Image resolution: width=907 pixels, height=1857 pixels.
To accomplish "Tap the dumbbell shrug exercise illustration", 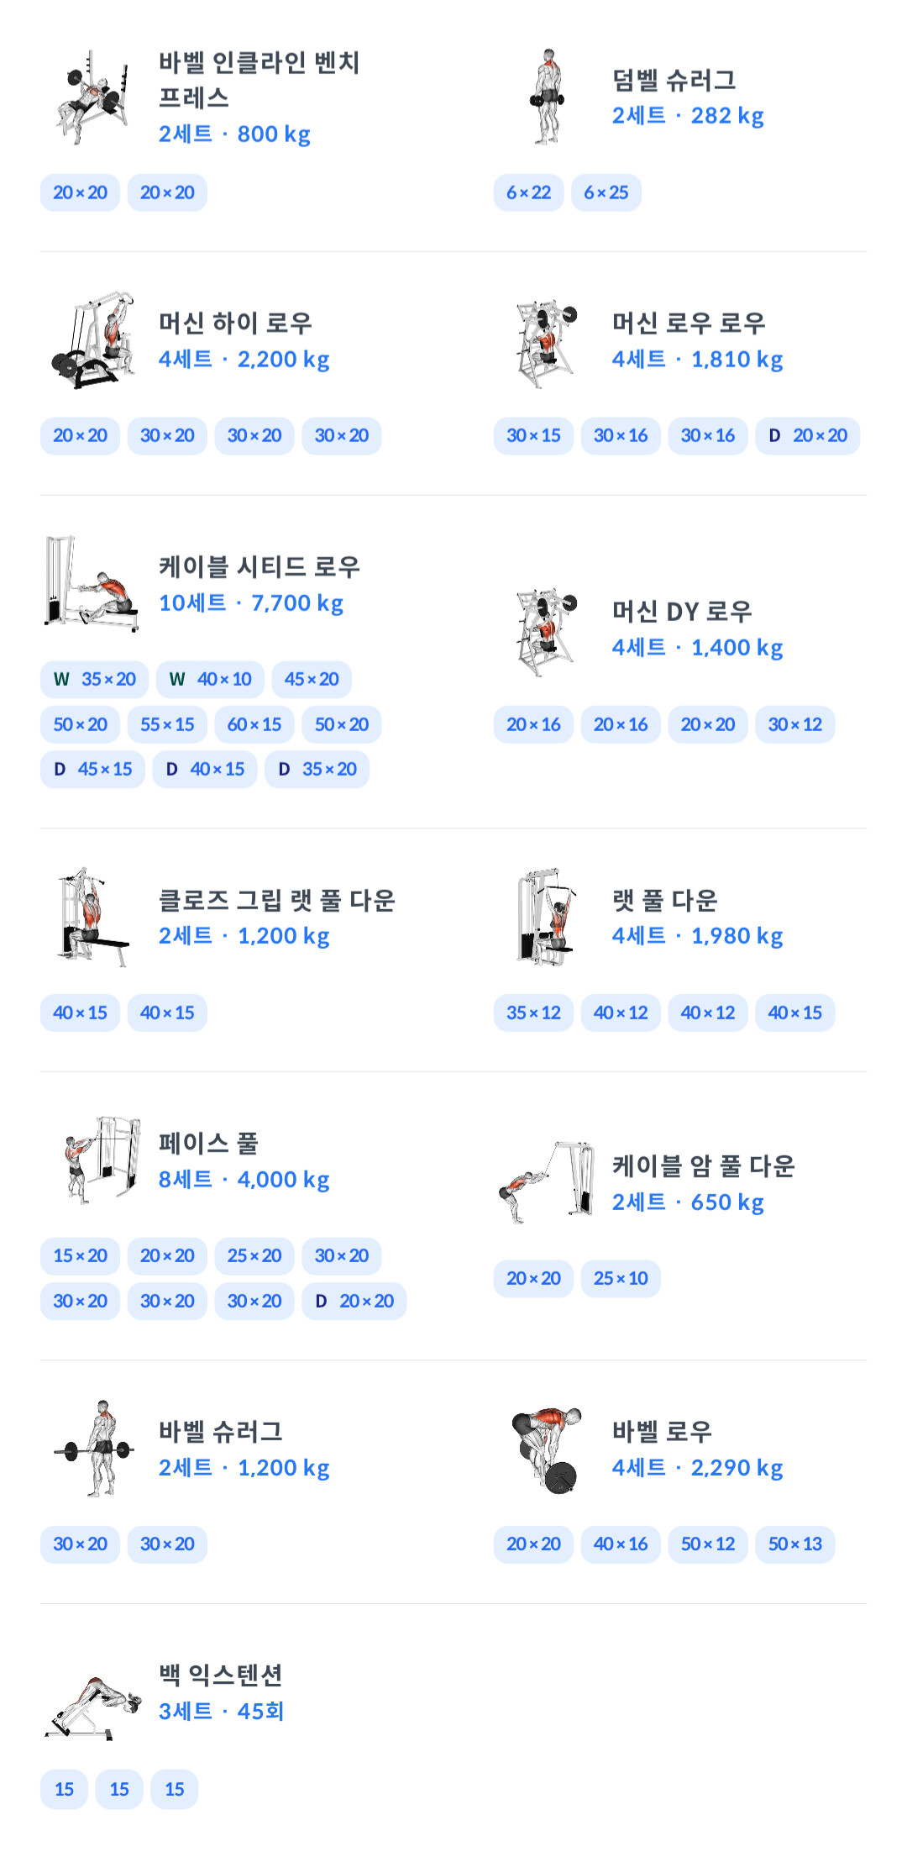I will tap(546, 97).
